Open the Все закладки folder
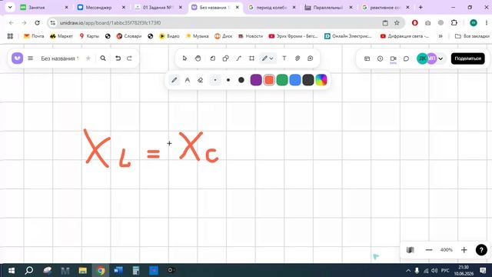 click(472, 36)
